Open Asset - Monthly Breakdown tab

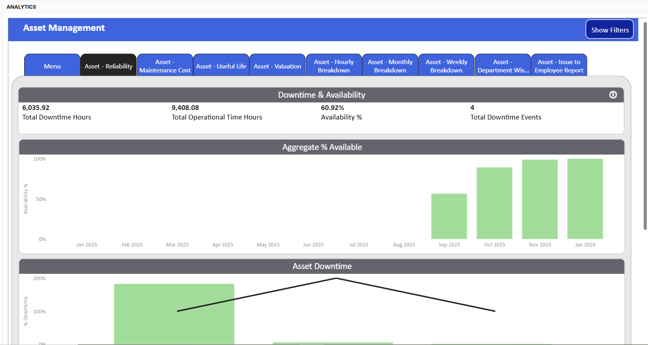click(390, 65)
